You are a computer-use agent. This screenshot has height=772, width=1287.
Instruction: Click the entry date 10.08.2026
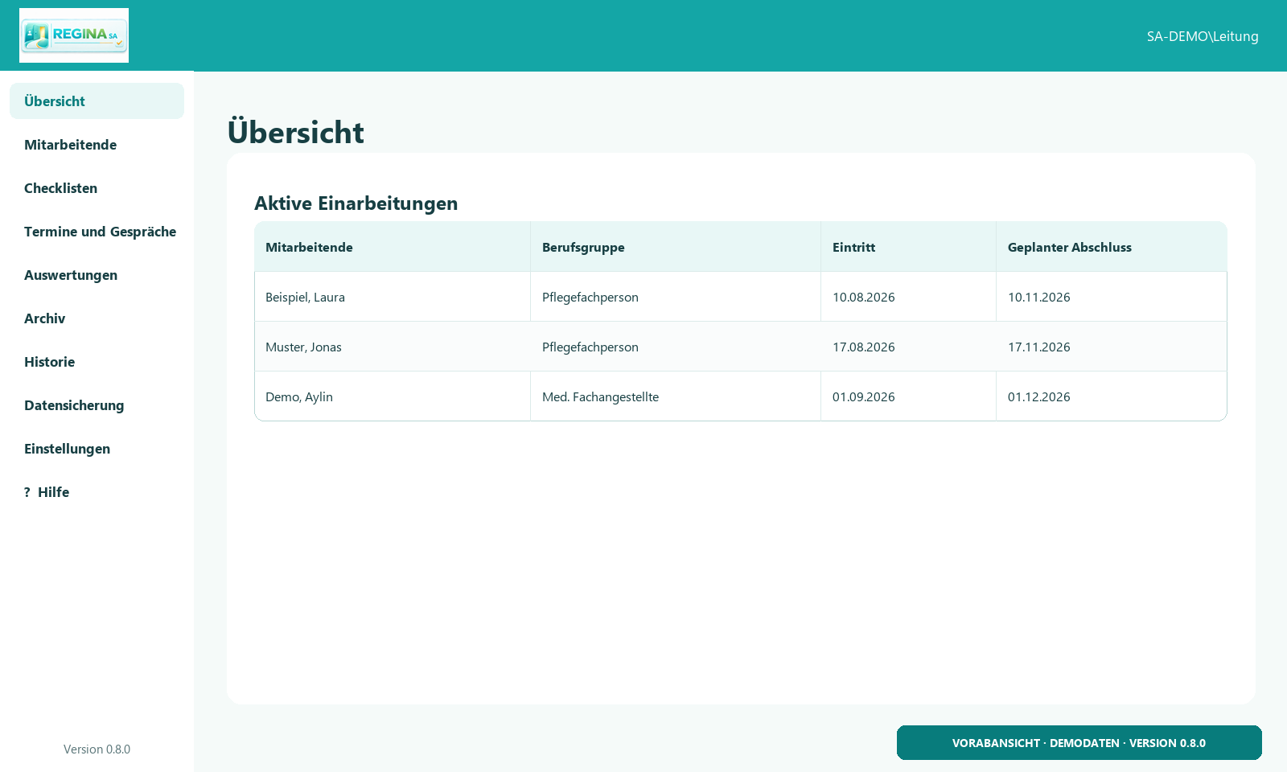tap(864, 297)
